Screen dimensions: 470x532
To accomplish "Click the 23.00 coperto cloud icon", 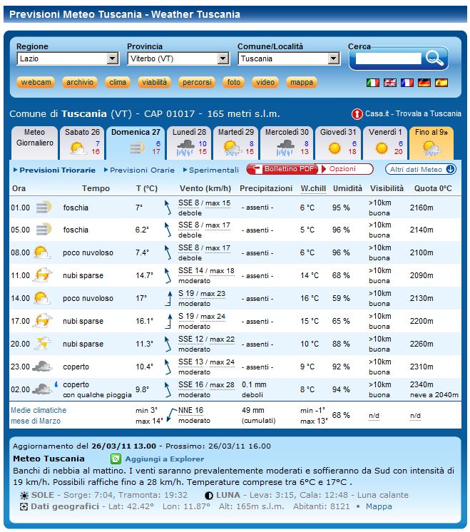I will [42, 367].
